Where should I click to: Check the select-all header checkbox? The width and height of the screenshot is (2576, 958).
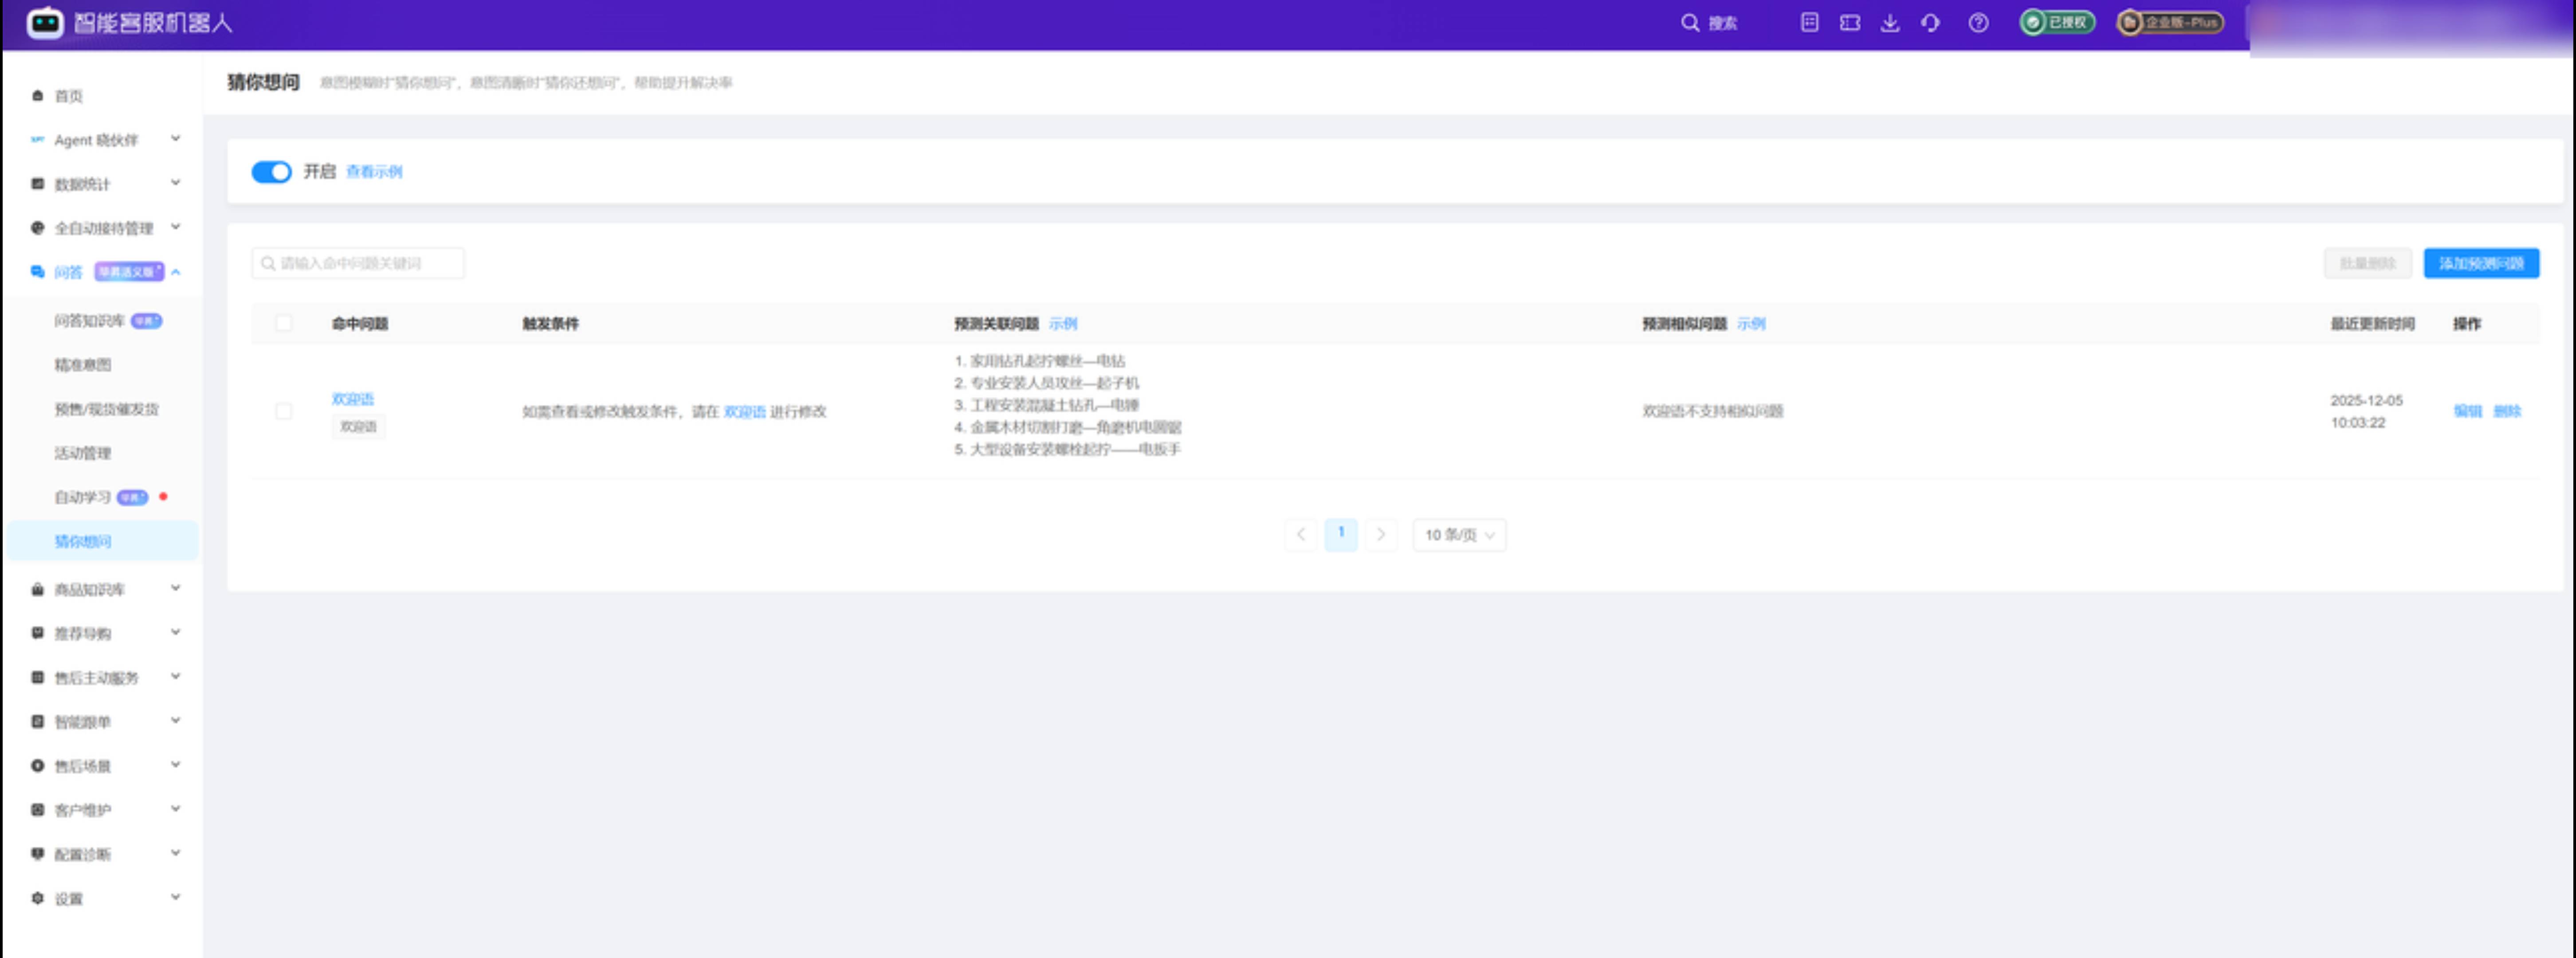(x=284, y=323)
